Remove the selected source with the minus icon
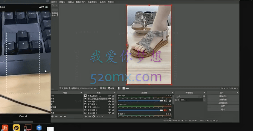Image resolution: width=253 pixels, height=131 pixels. tap(90, 116)
